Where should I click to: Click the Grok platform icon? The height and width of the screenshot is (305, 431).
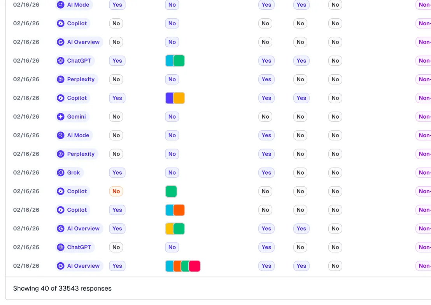click(61, 172)
